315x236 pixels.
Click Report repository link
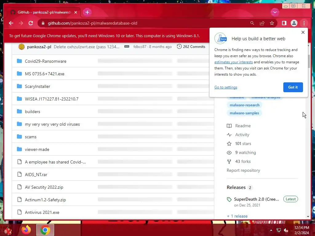tap(243, 170)
